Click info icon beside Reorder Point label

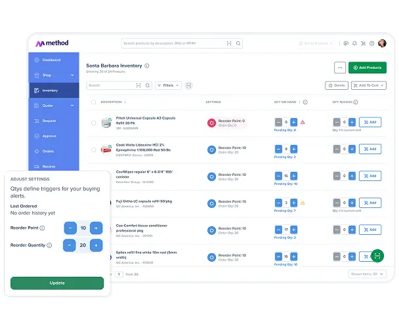click(42, 228)
